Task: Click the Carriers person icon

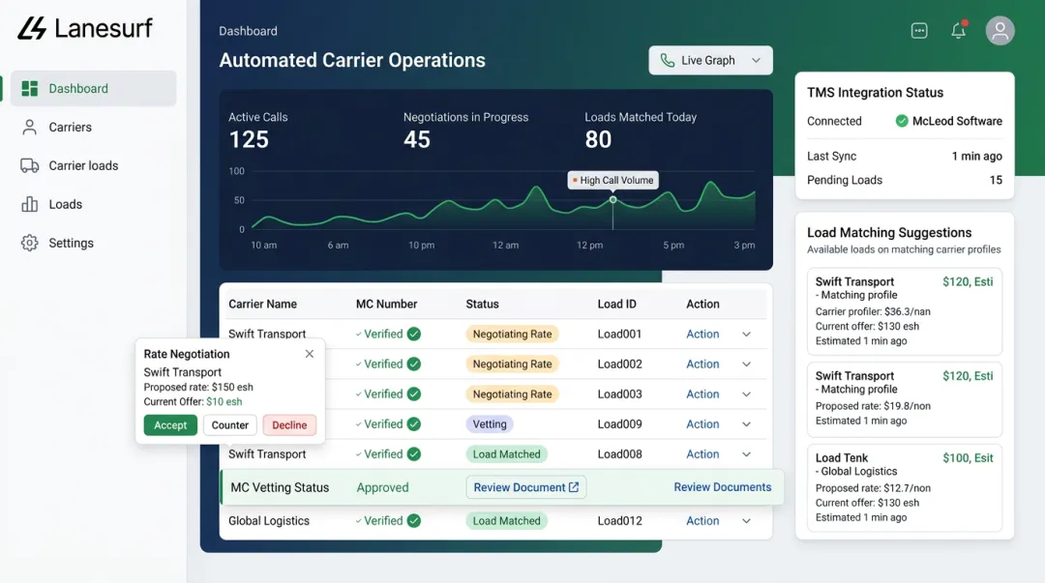Action: [x=29, y=128]
